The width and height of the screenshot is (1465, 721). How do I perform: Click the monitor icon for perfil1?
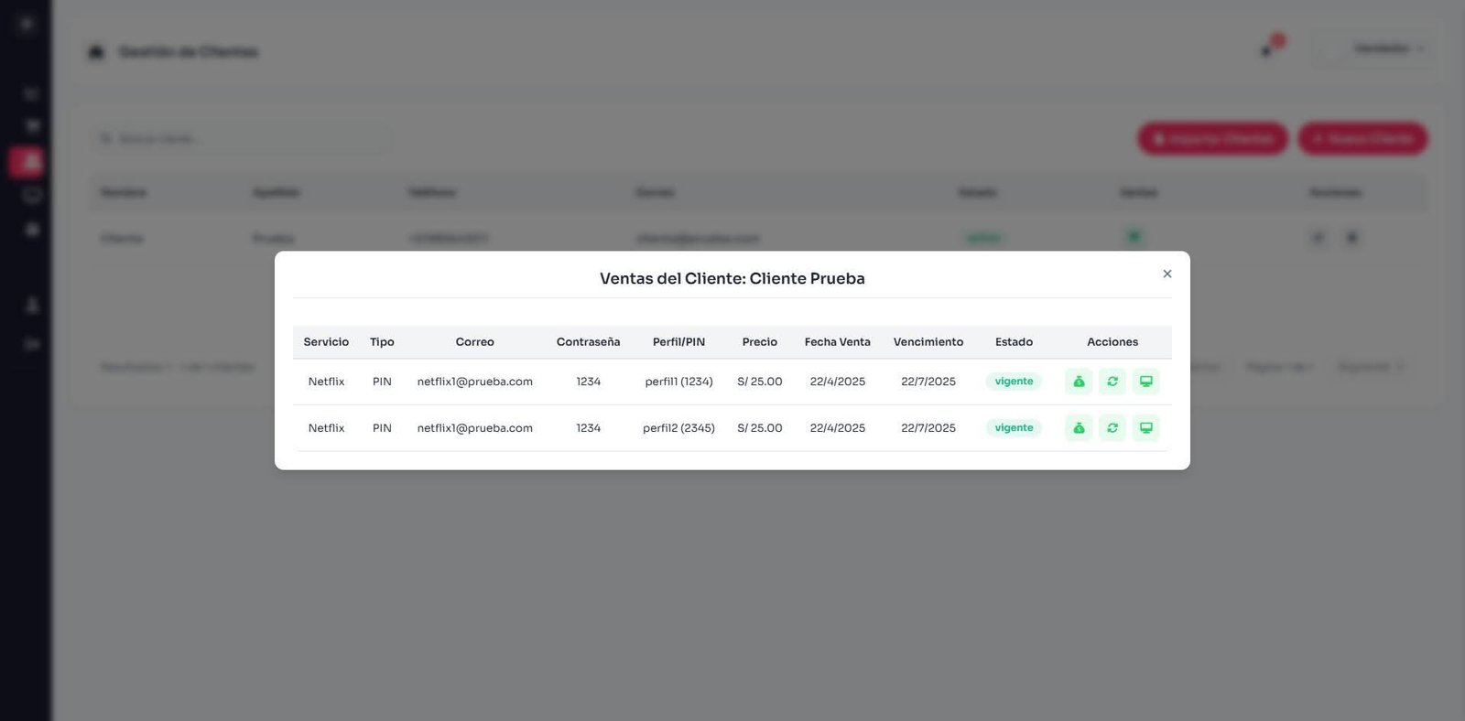(x=1145, y=382)
